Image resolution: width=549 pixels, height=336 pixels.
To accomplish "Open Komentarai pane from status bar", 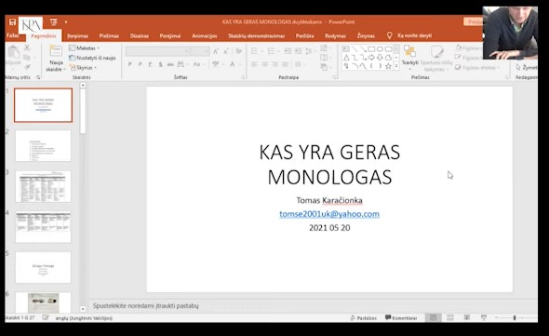I will tap(401, 317).
